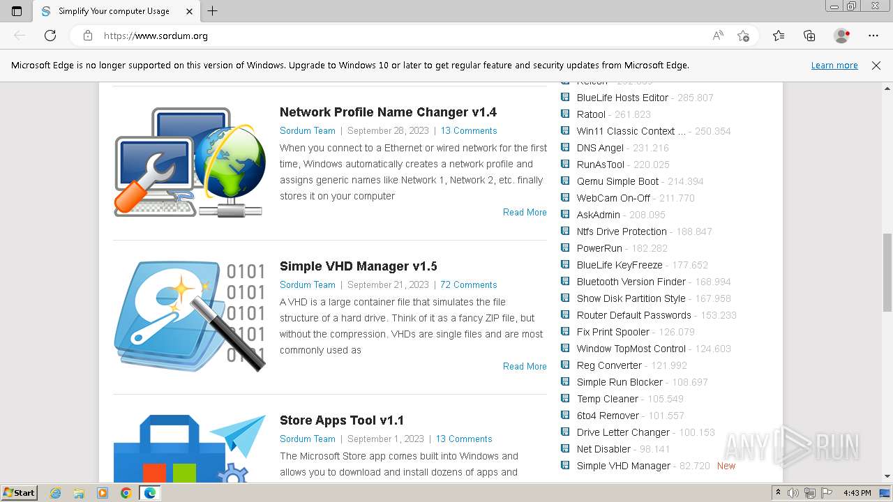This screenshot has height=502, width=893.
Task: View site information lock icon
Action: (x=88, y=36)
